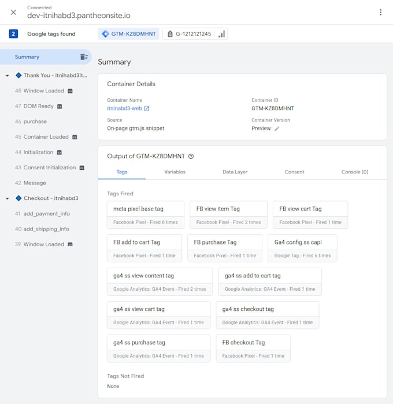The image size is (393, 404).
Task: Open the ga4 ss purchase tag card
Action: tap(159, 349)
